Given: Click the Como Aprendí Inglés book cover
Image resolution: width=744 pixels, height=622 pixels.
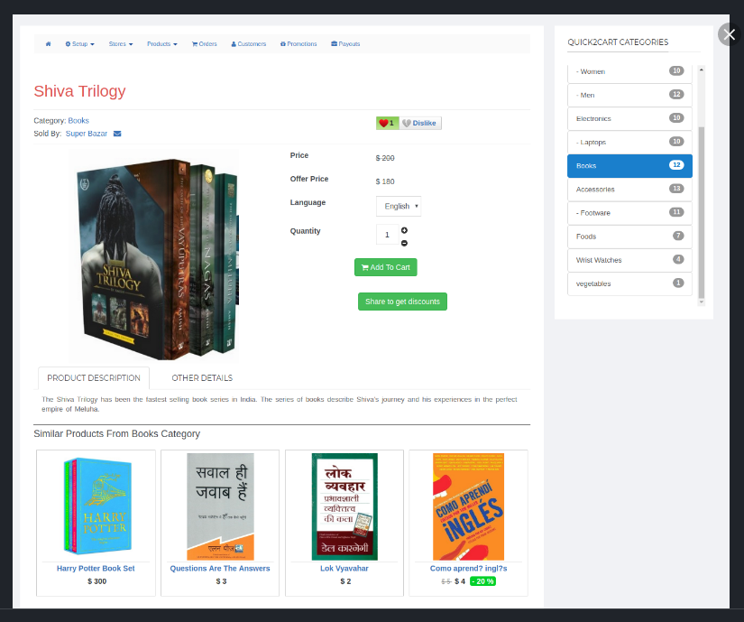Looking at the screenshot, I should [x=468, y=506].
